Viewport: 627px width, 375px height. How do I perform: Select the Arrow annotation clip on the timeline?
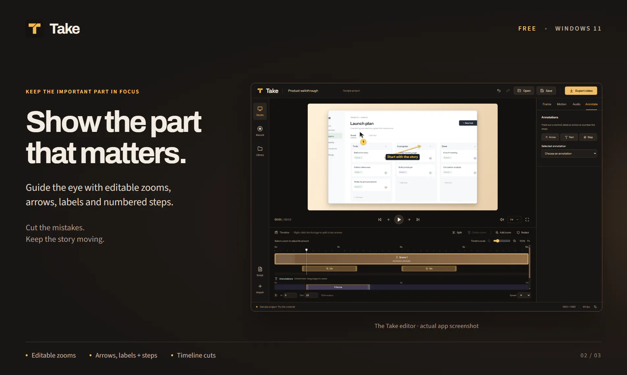(x=338, y=287)
